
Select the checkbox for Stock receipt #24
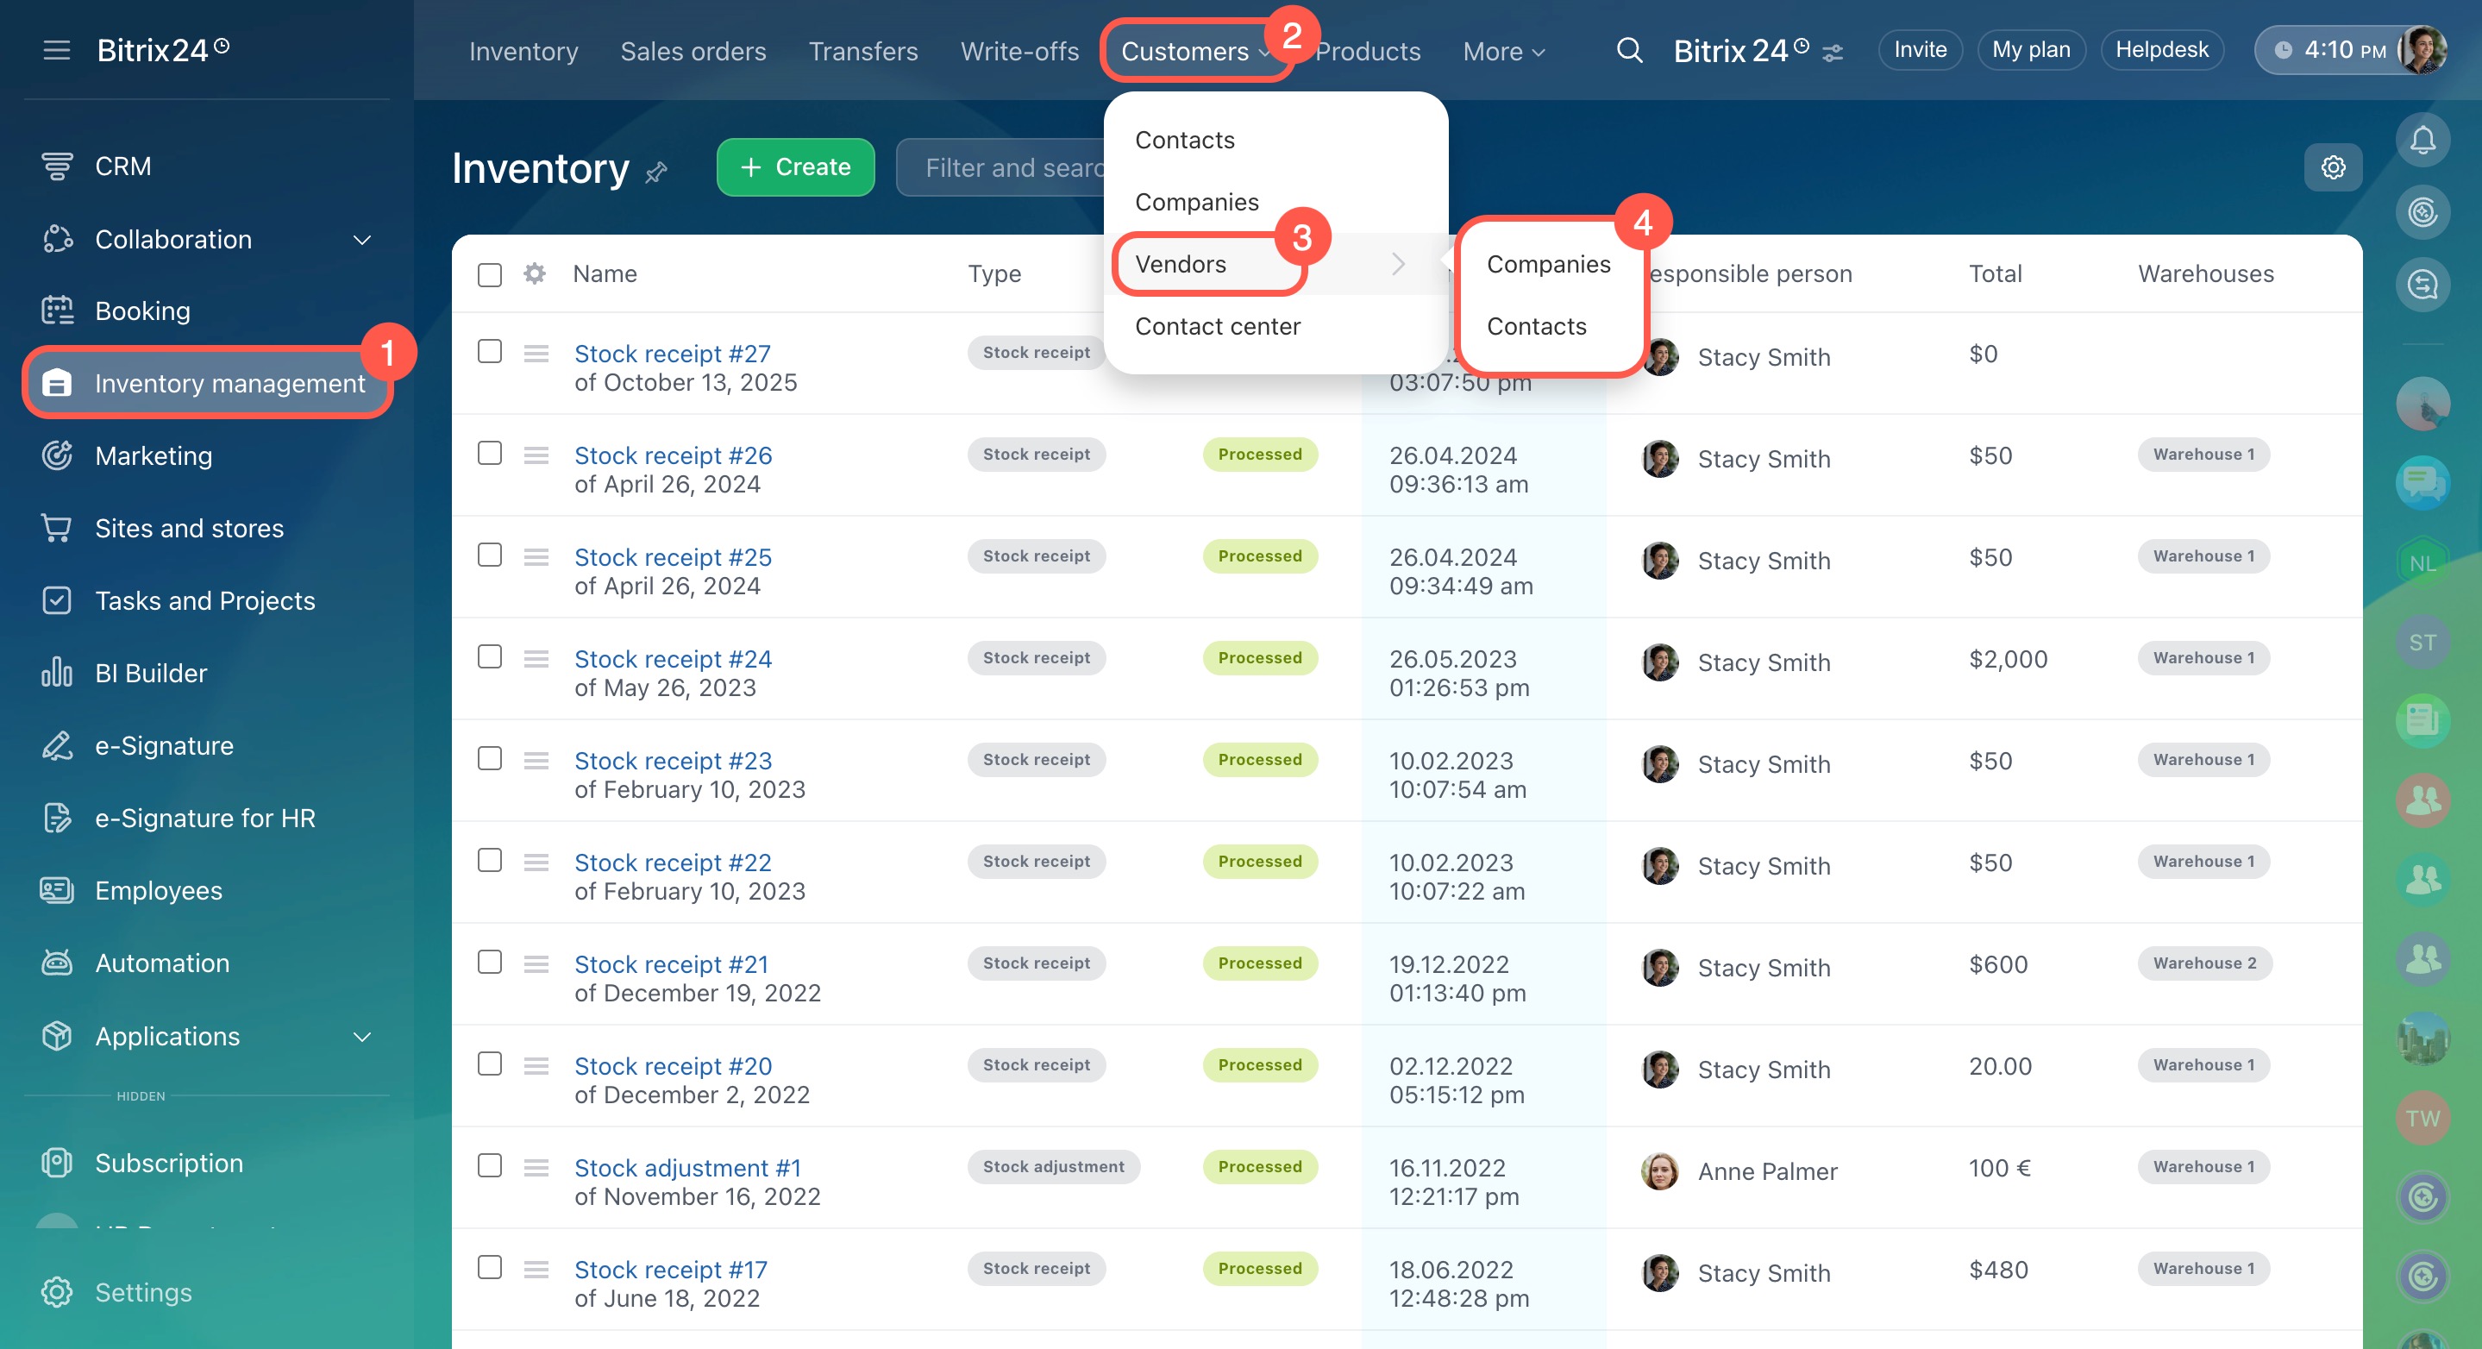490,657
